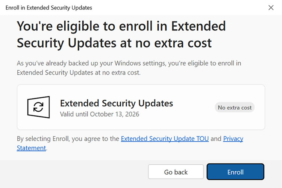This screenshot has height=188, width=282.
Task: Open the Privacy link on the first line
Action: 233,139
